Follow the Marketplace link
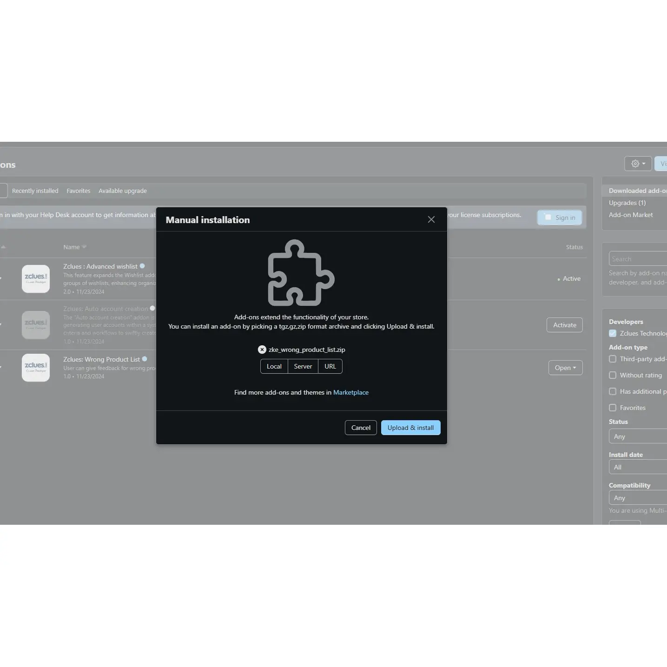This screenshot has height=667, width=667. click(350, 392)
